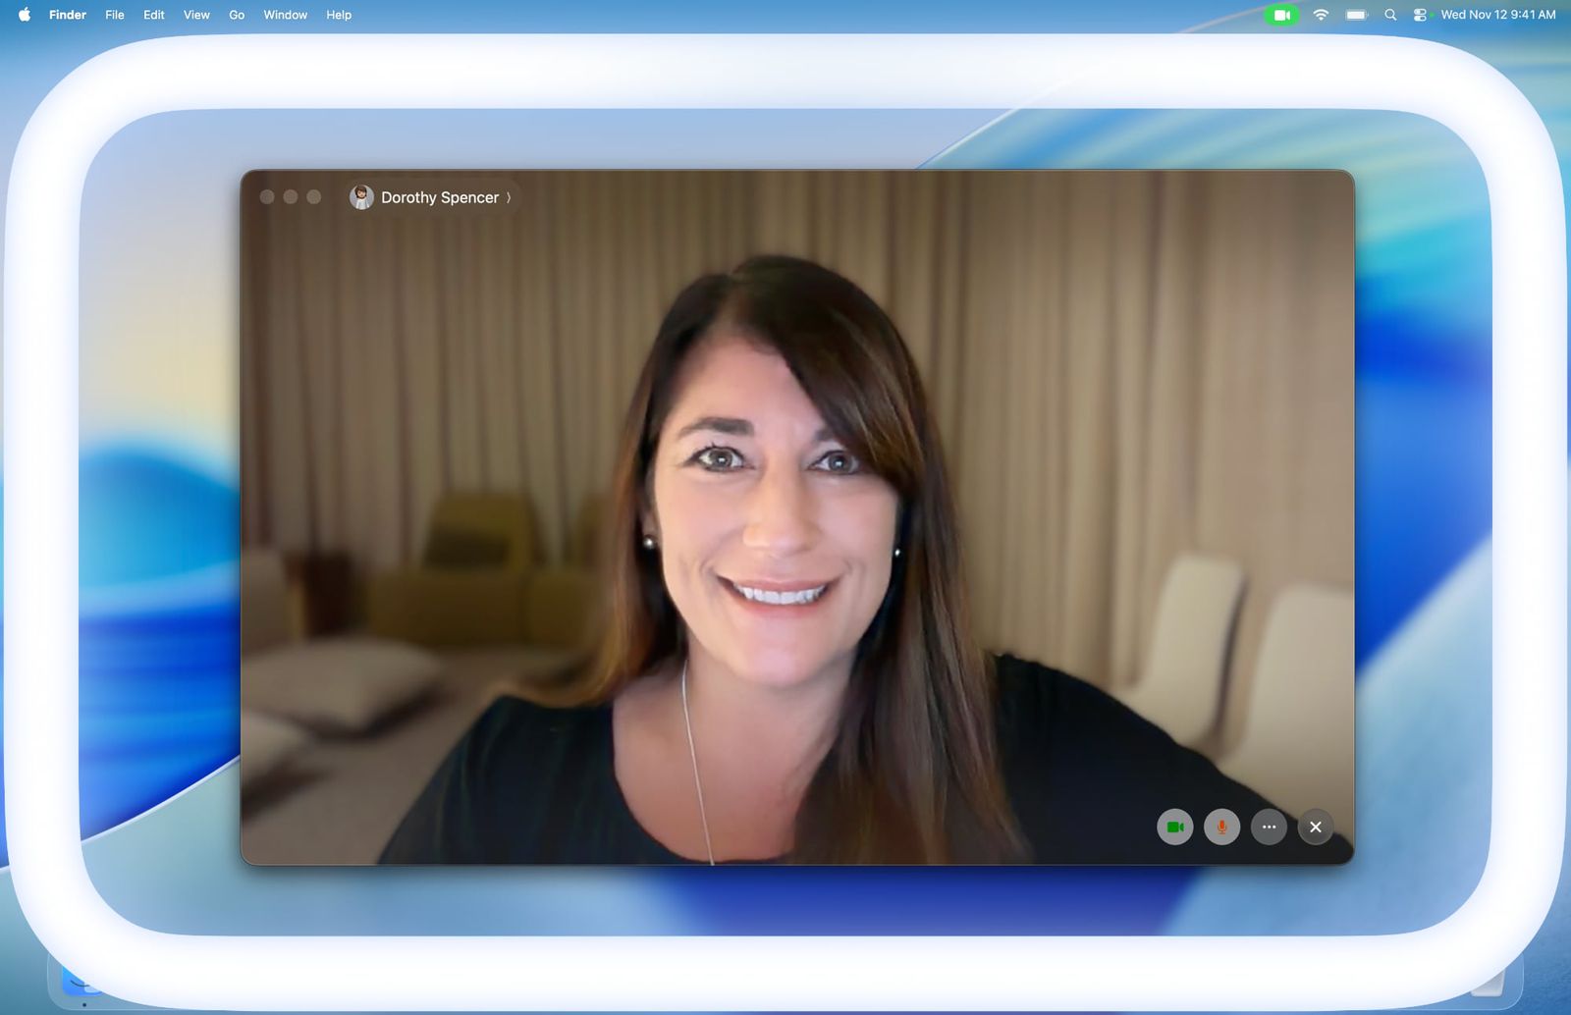This screenshot has width=1571, height=1015.
Task: Open the Window menu
Action: pos(285,15)
